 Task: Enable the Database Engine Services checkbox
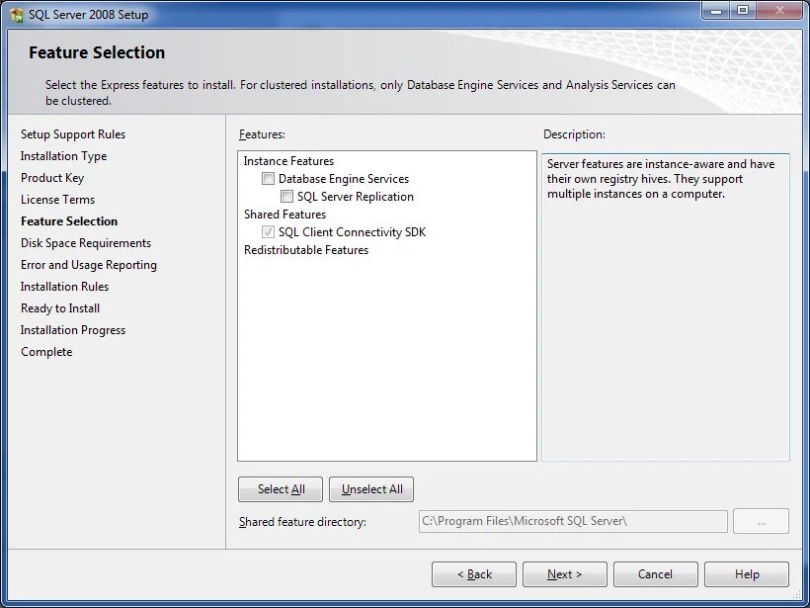[268, 179]
